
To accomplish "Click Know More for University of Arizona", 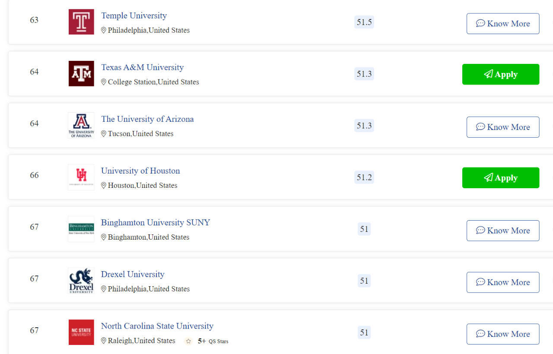I will coord(503,127).
